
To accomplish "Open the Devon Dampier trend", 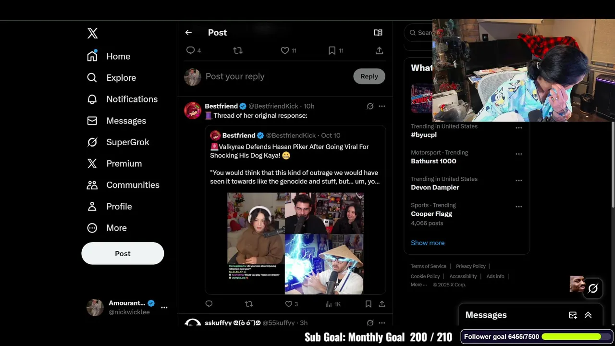I will 435,187.
